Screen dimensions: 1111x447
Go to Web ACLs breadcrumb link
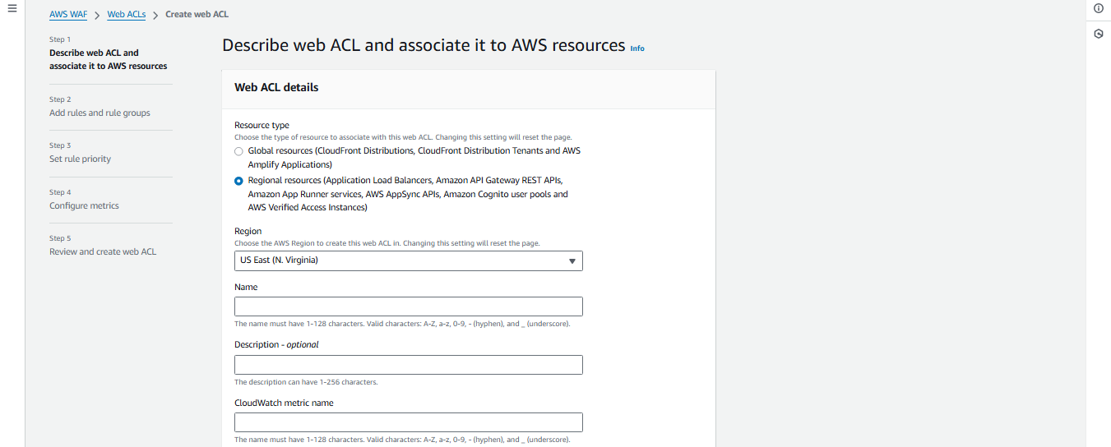click(127, 15)
